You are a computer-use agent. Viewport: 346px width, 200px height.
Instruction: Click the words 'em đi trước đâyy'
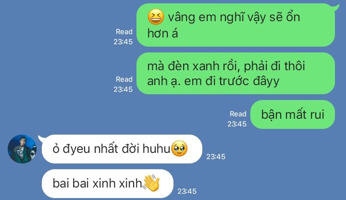tap(232, 81)
